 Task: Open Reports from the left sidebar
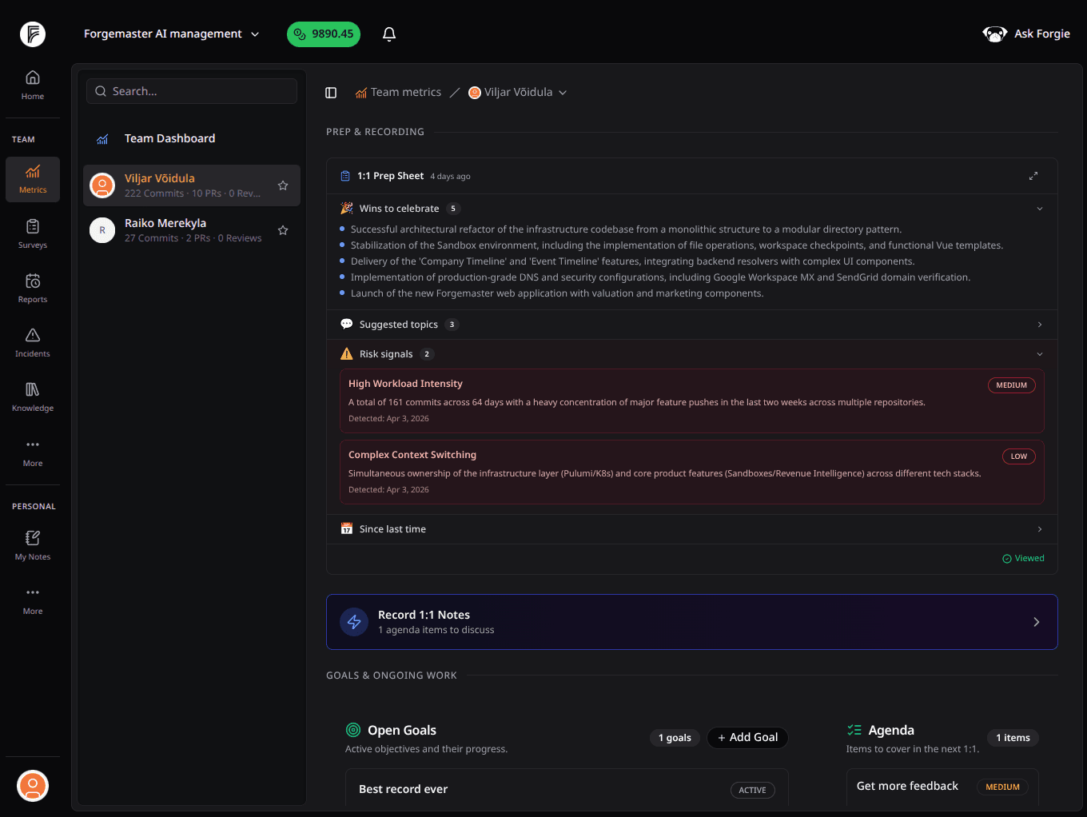(32, 287)
